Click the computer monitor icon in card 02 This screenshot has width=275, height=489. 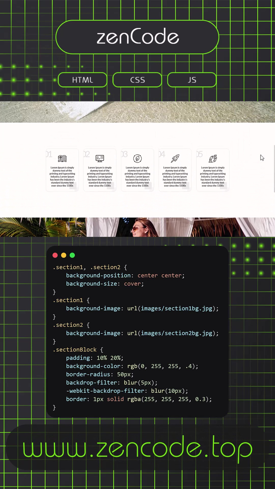(100, 158)
